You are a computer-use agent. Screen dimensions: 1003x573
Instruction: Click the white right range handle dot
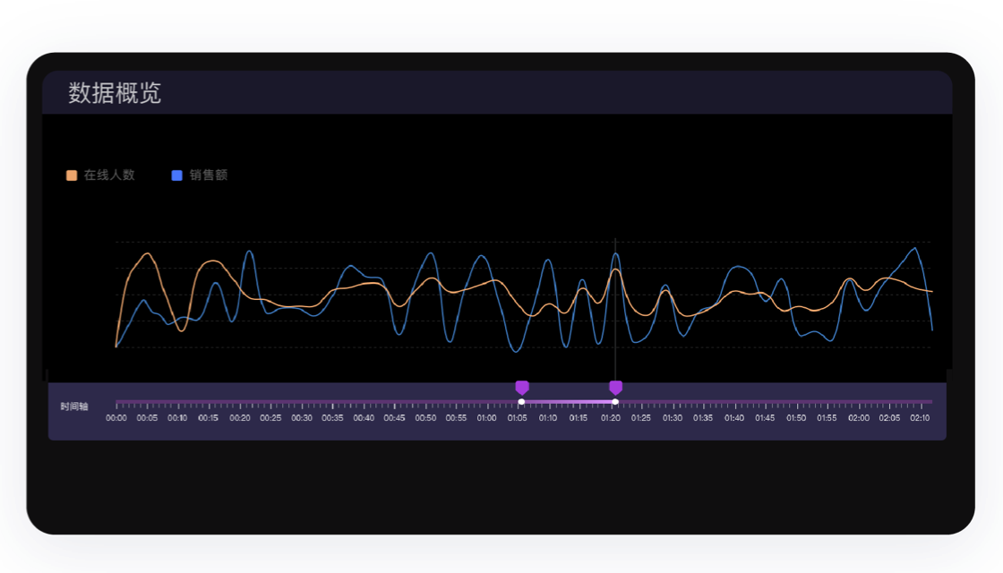615,402
